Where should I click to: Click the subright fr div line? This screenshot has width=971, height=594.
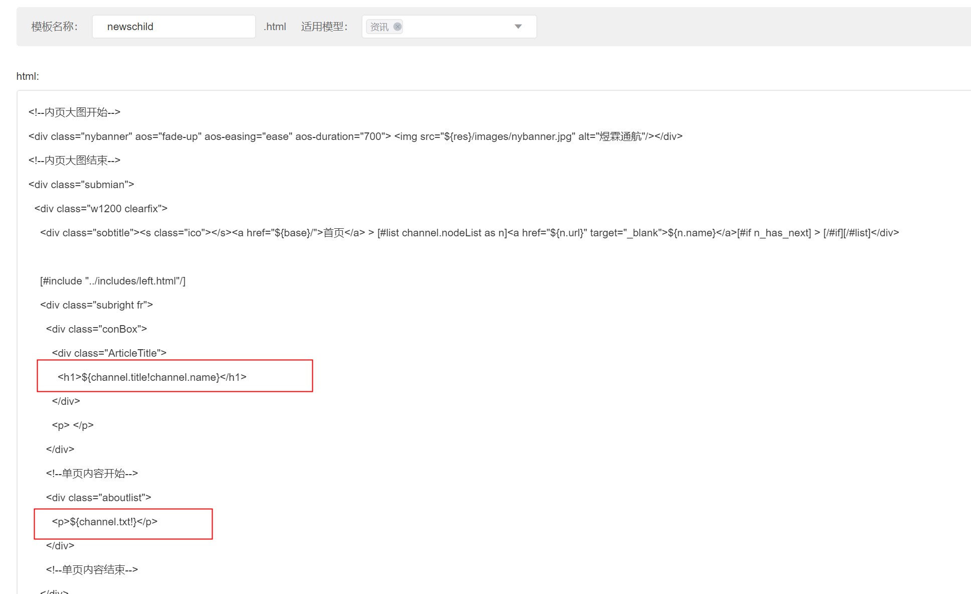point(96,305)
